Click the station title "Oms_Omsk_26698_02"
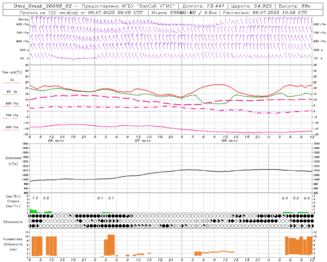The height and width of the screenshot is (262, 327). click(x=43, y=6)
